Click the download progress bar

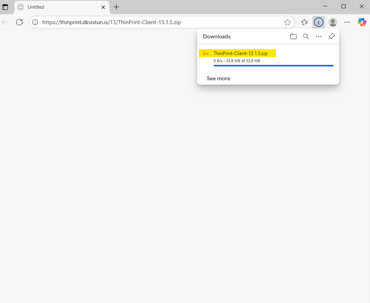[273, 66]
